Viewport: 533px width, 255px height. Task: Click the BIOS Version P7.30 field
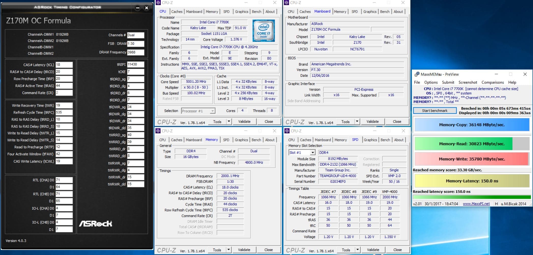(357, 70)
